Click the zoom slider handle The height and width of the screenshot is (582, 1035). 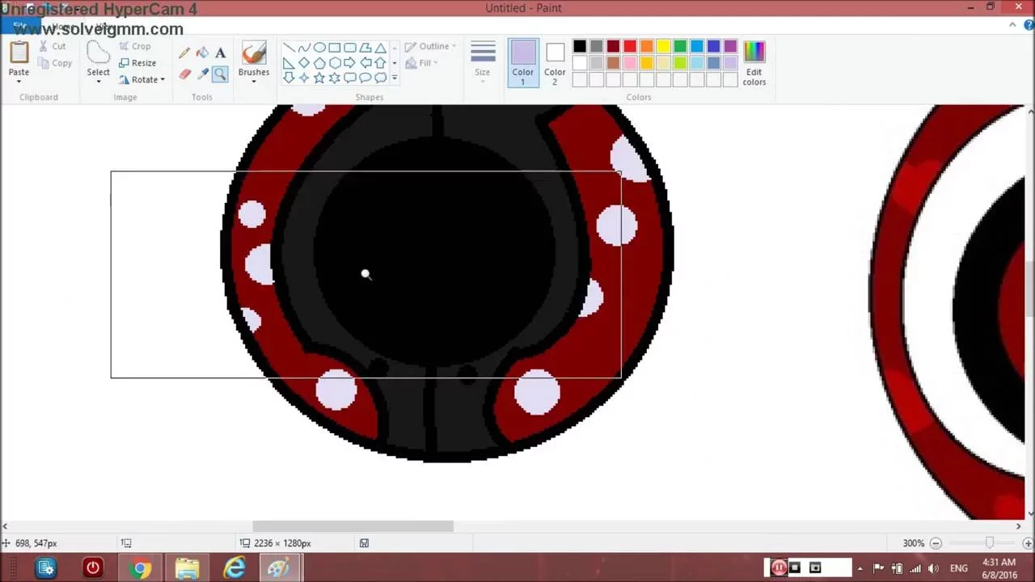(x=989, y=543)
